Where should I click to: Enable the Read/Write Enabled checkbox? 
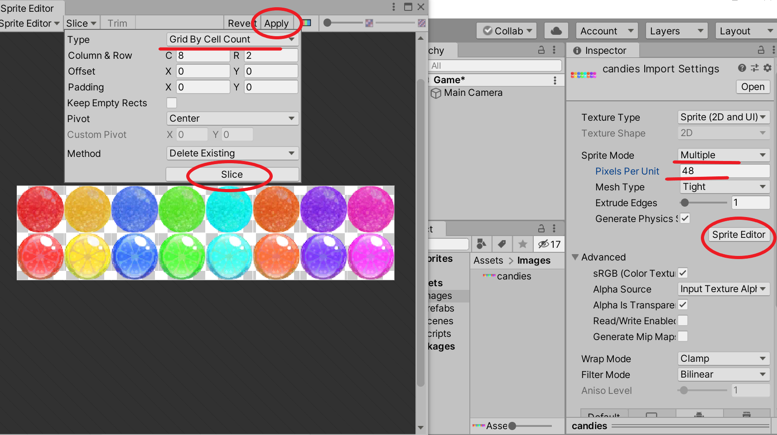(x=683, y=321)
